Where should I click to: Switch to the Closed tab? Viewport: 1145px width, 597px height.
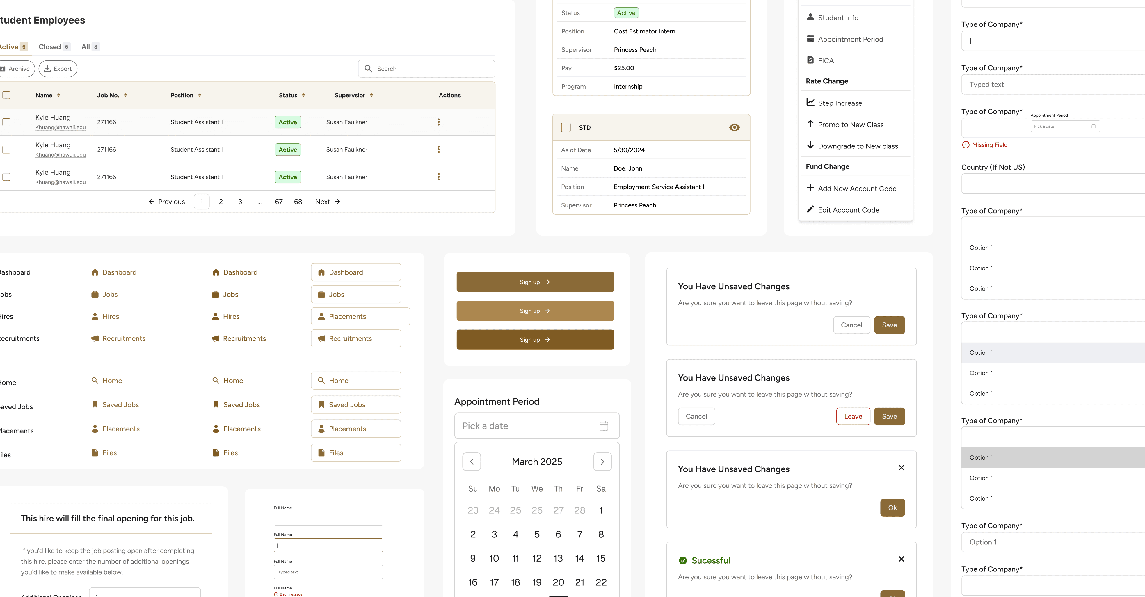(50, 46)
